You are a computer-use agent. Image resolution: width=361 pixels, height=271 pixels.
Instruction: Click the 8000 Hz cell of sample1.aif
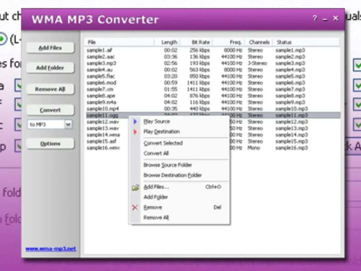[233, 50]
